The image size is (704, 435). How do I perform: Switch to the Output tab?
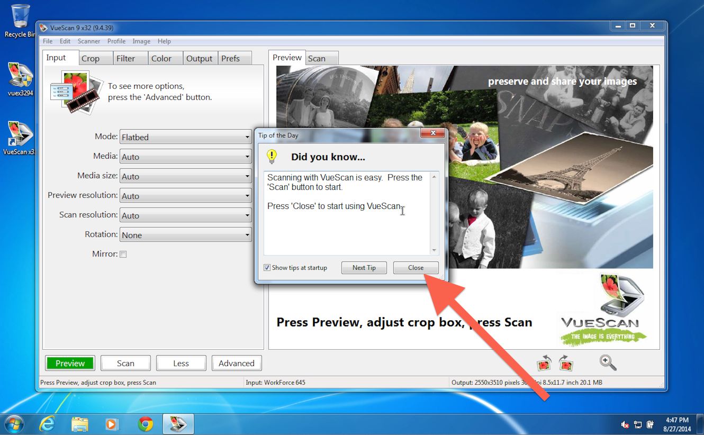[x=201, y=58]
